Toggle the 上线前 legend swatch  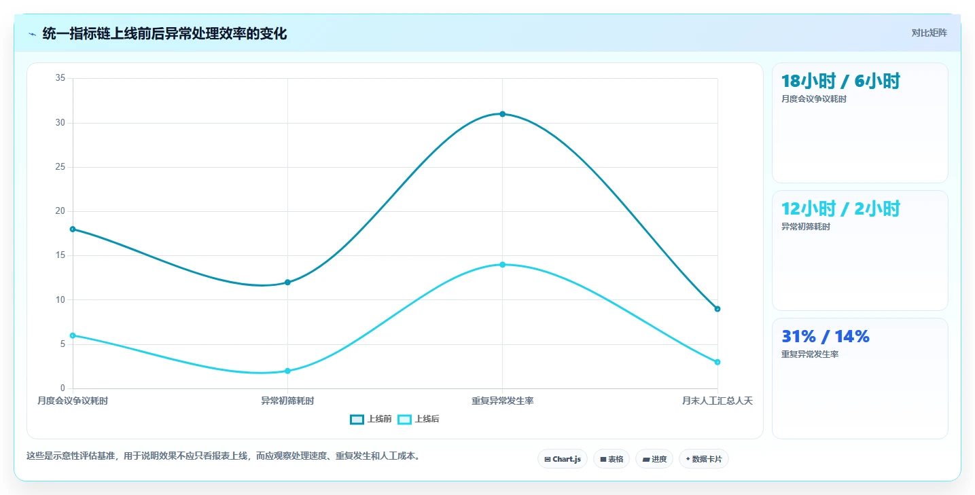pyautogui.click(x=357, y=420)
